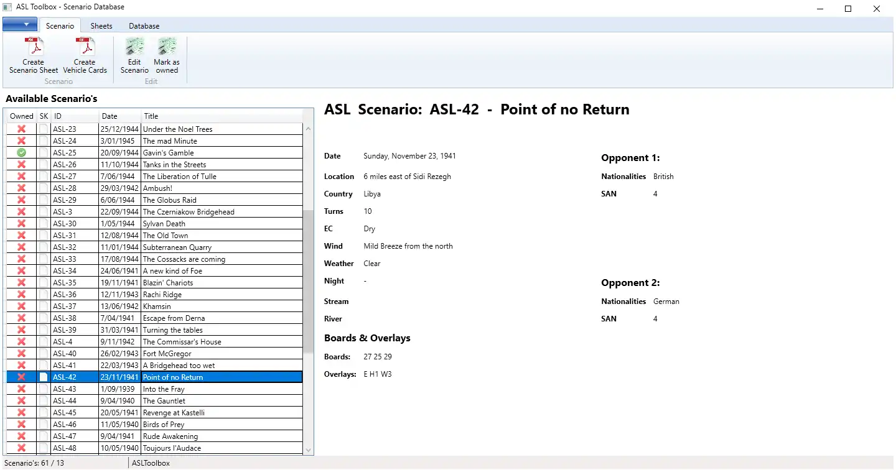Click the scenario list scrollbar thumb
This screenshot has height=470, width=896.
(x=308, y=282)
